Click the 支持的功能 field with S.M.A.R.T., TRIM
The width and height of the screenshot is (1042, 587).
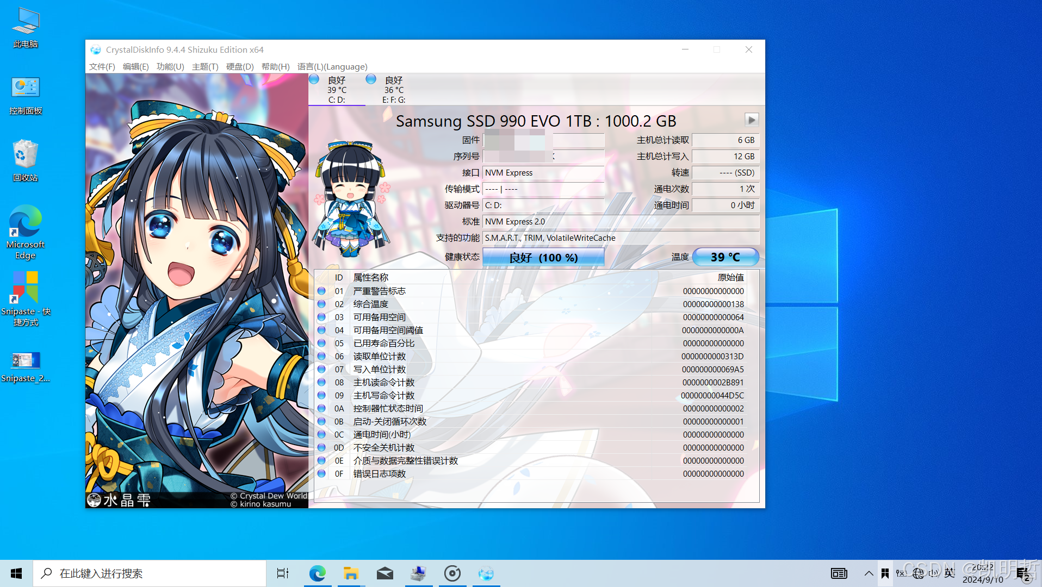[621, 238]
